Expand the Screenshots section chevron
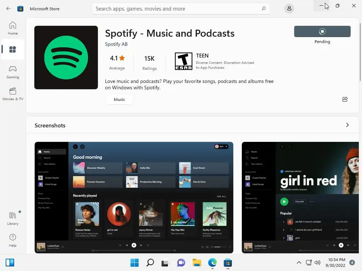362x271 pixels. click(x=348, y=125)
